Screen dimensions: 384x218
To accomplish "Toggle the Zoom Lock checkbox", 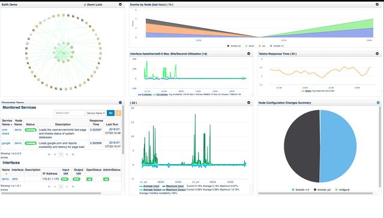I will click(x=85, y=5).
